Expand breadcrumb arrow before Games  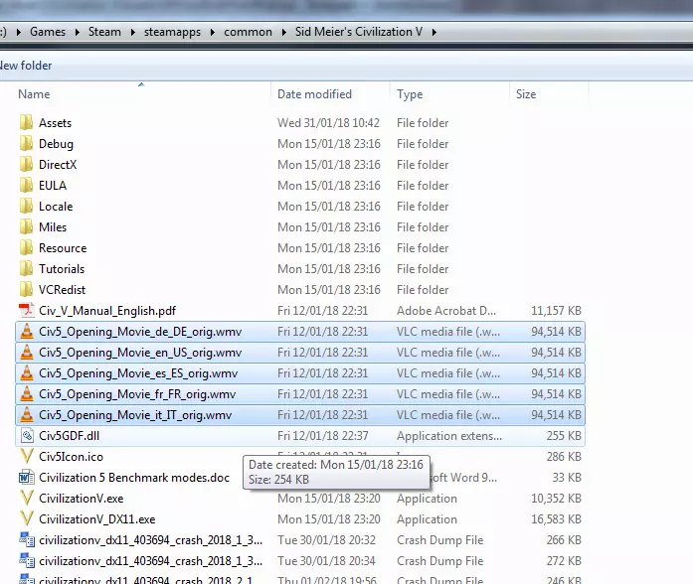point(19,32)
